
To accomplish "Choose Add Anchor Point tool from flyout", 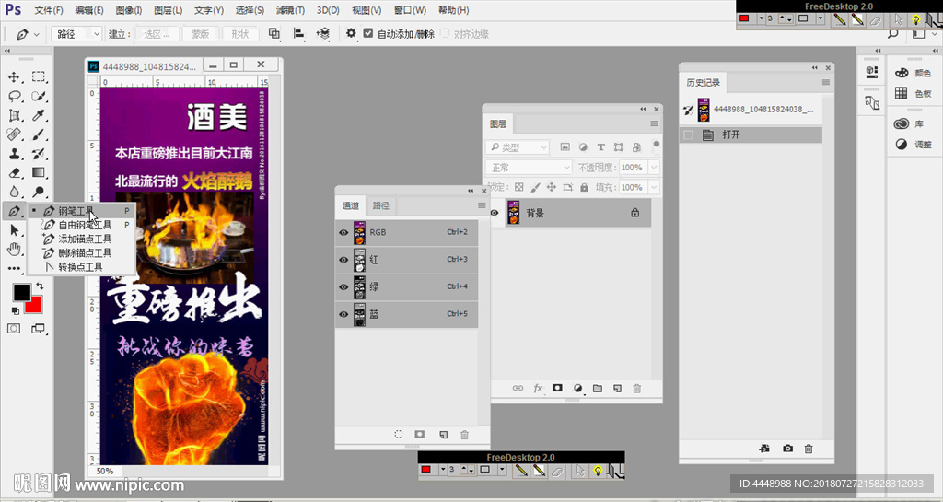I will pos(85,239).
